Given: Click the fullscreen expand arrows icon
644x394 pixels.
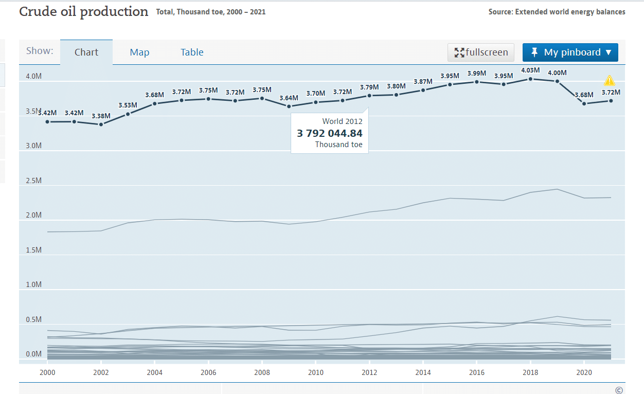Looking at the screenshot, I should [x=459, y=52].
